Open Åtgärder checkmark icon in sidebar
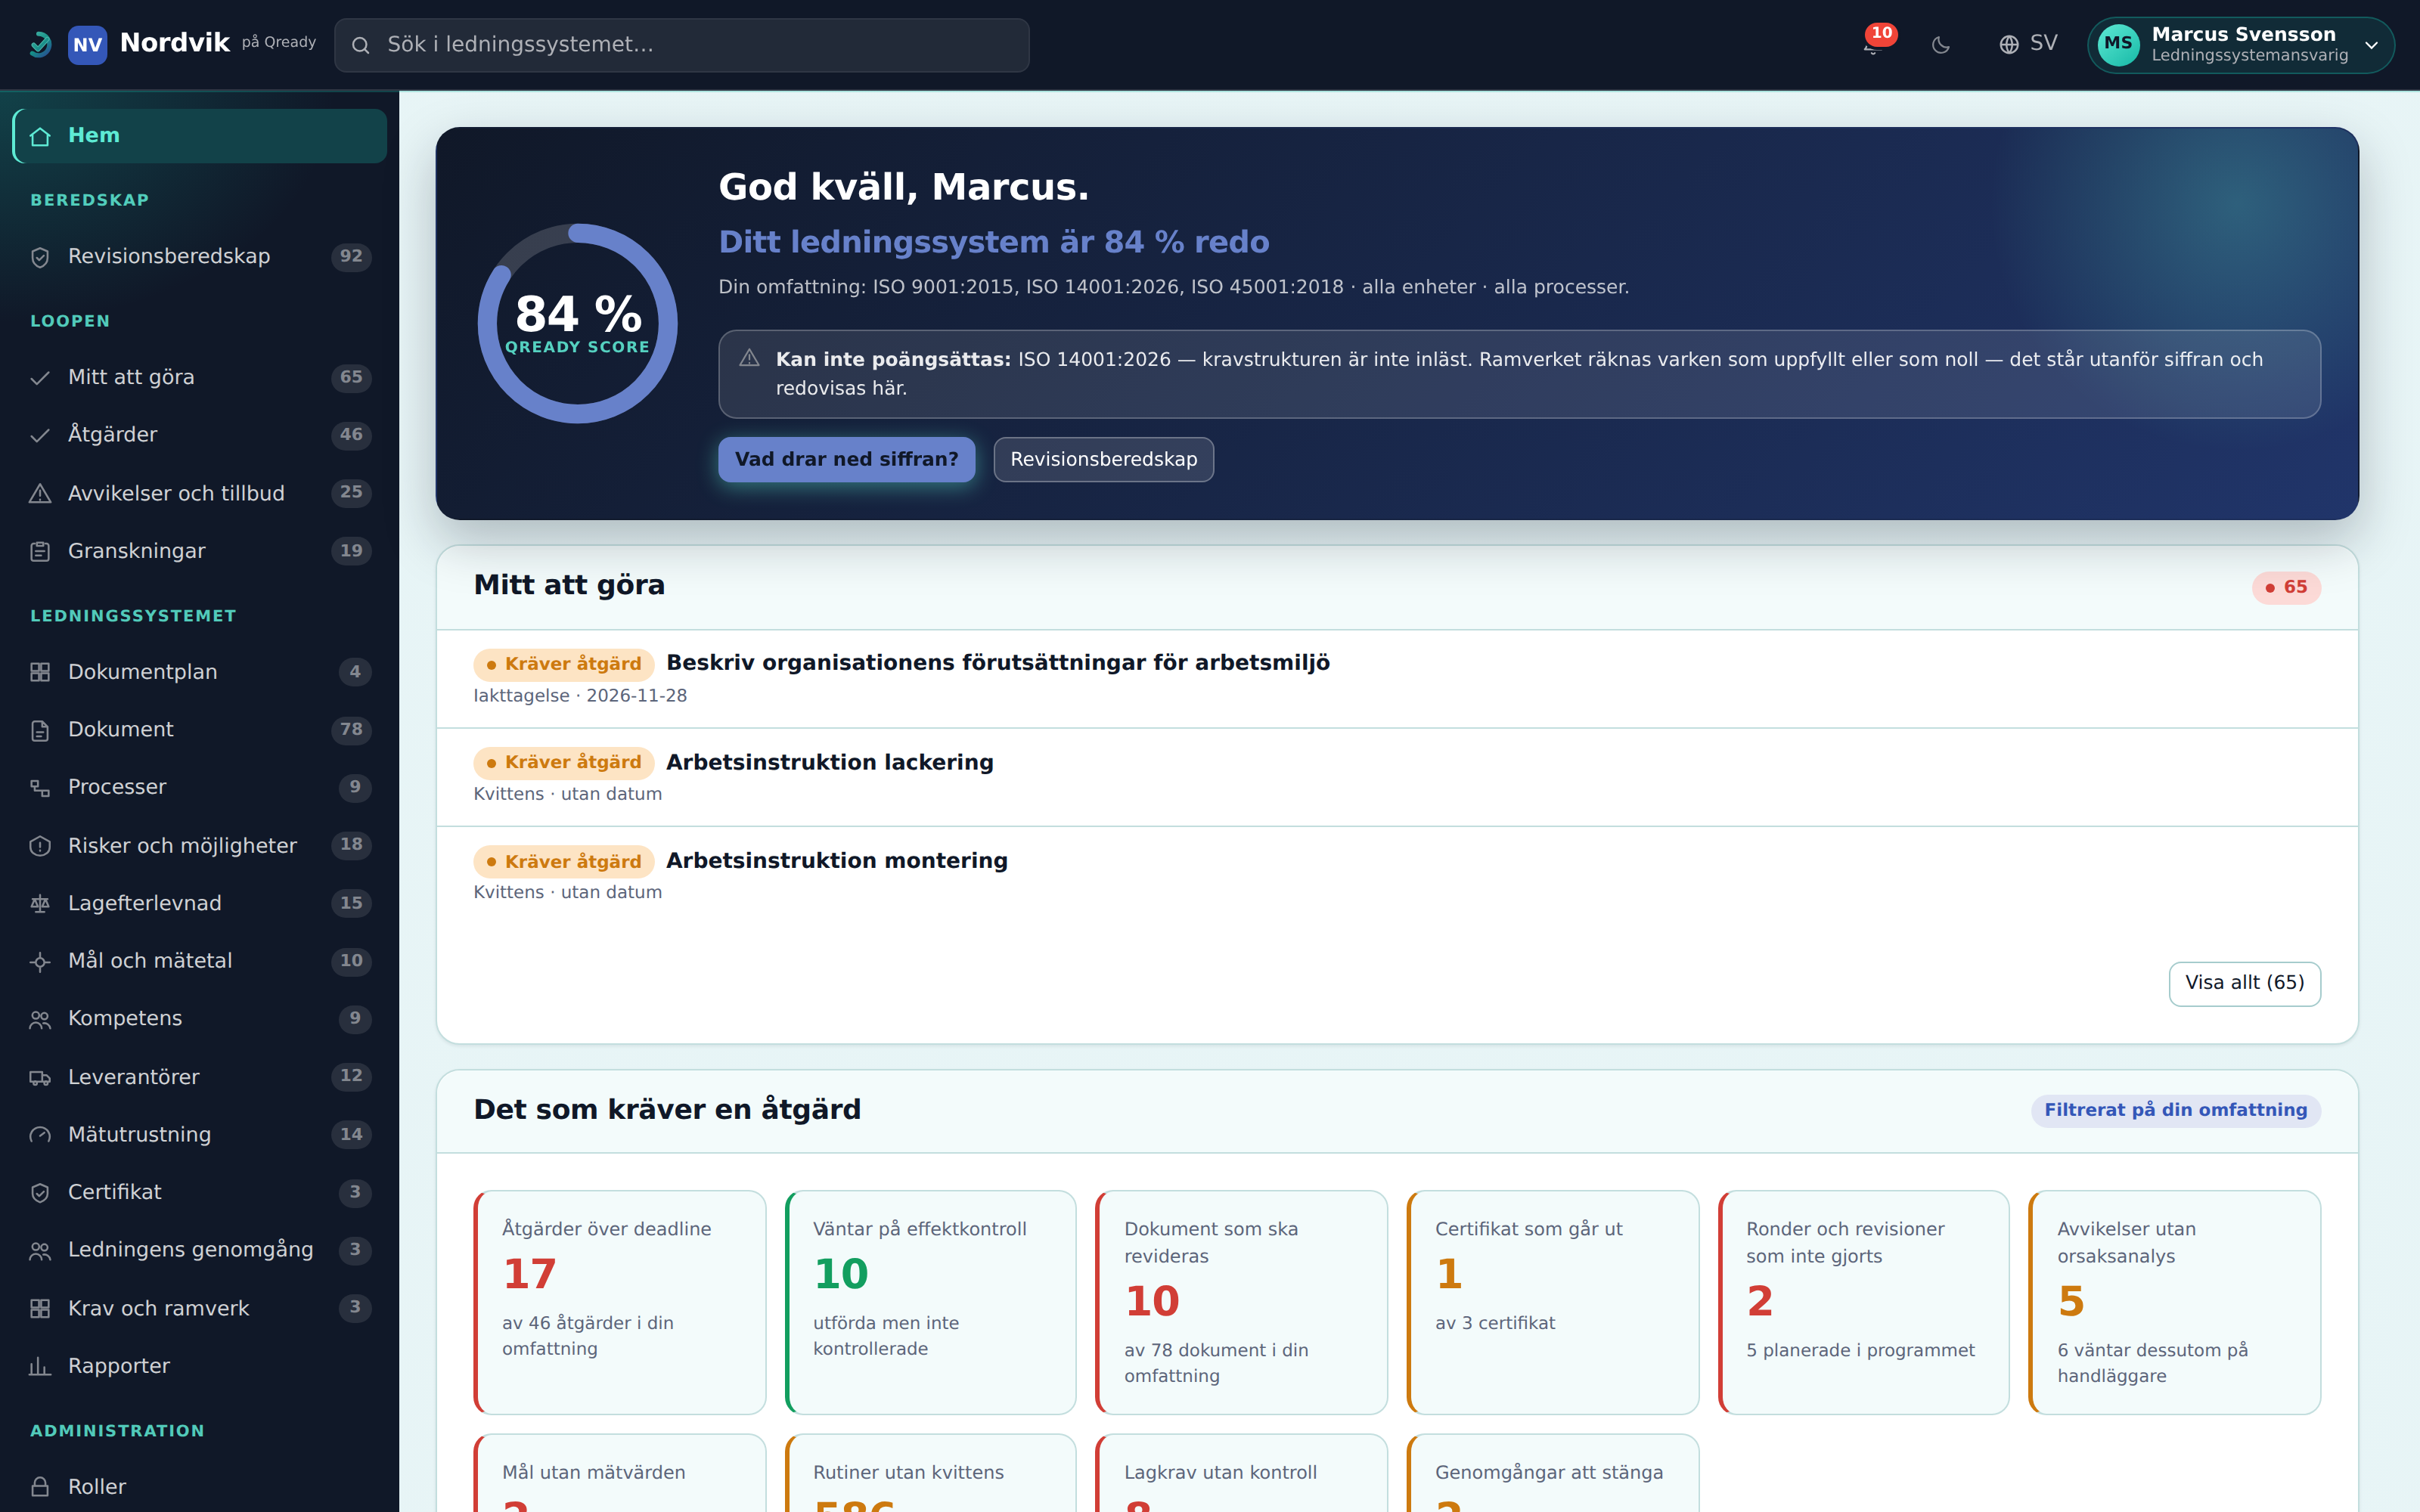 tap(40, 435)
